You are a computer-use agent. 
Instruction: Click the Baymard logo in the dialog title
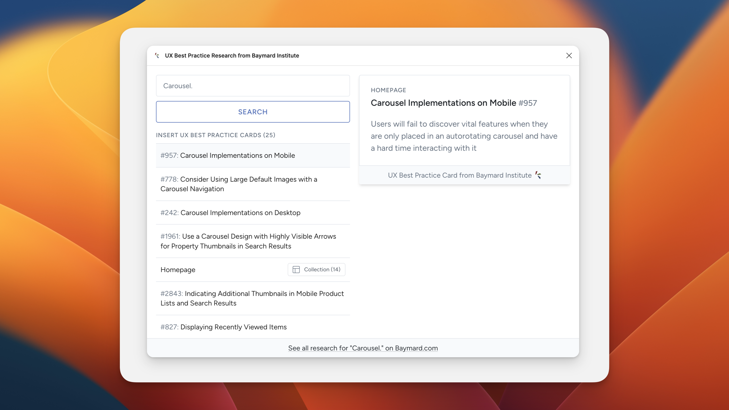click(157, 56)
